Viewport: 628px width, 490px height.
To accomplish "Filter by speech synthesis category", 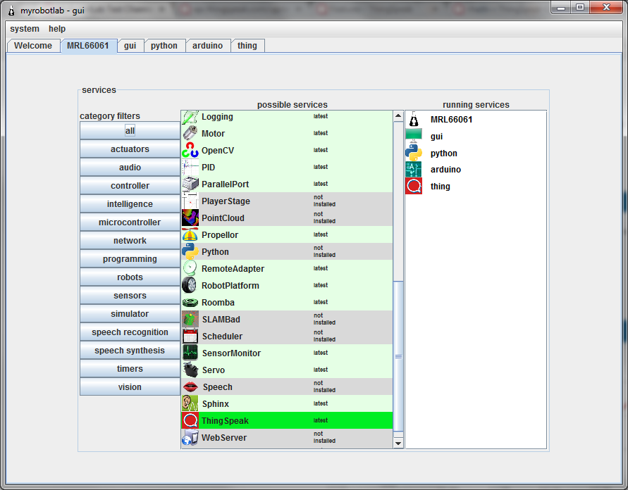I will coord(130,351).
